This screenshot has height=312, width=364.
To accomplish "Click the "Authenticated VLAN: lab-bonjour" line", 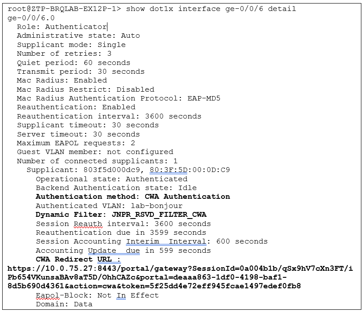I will click(x=109, y=206).
